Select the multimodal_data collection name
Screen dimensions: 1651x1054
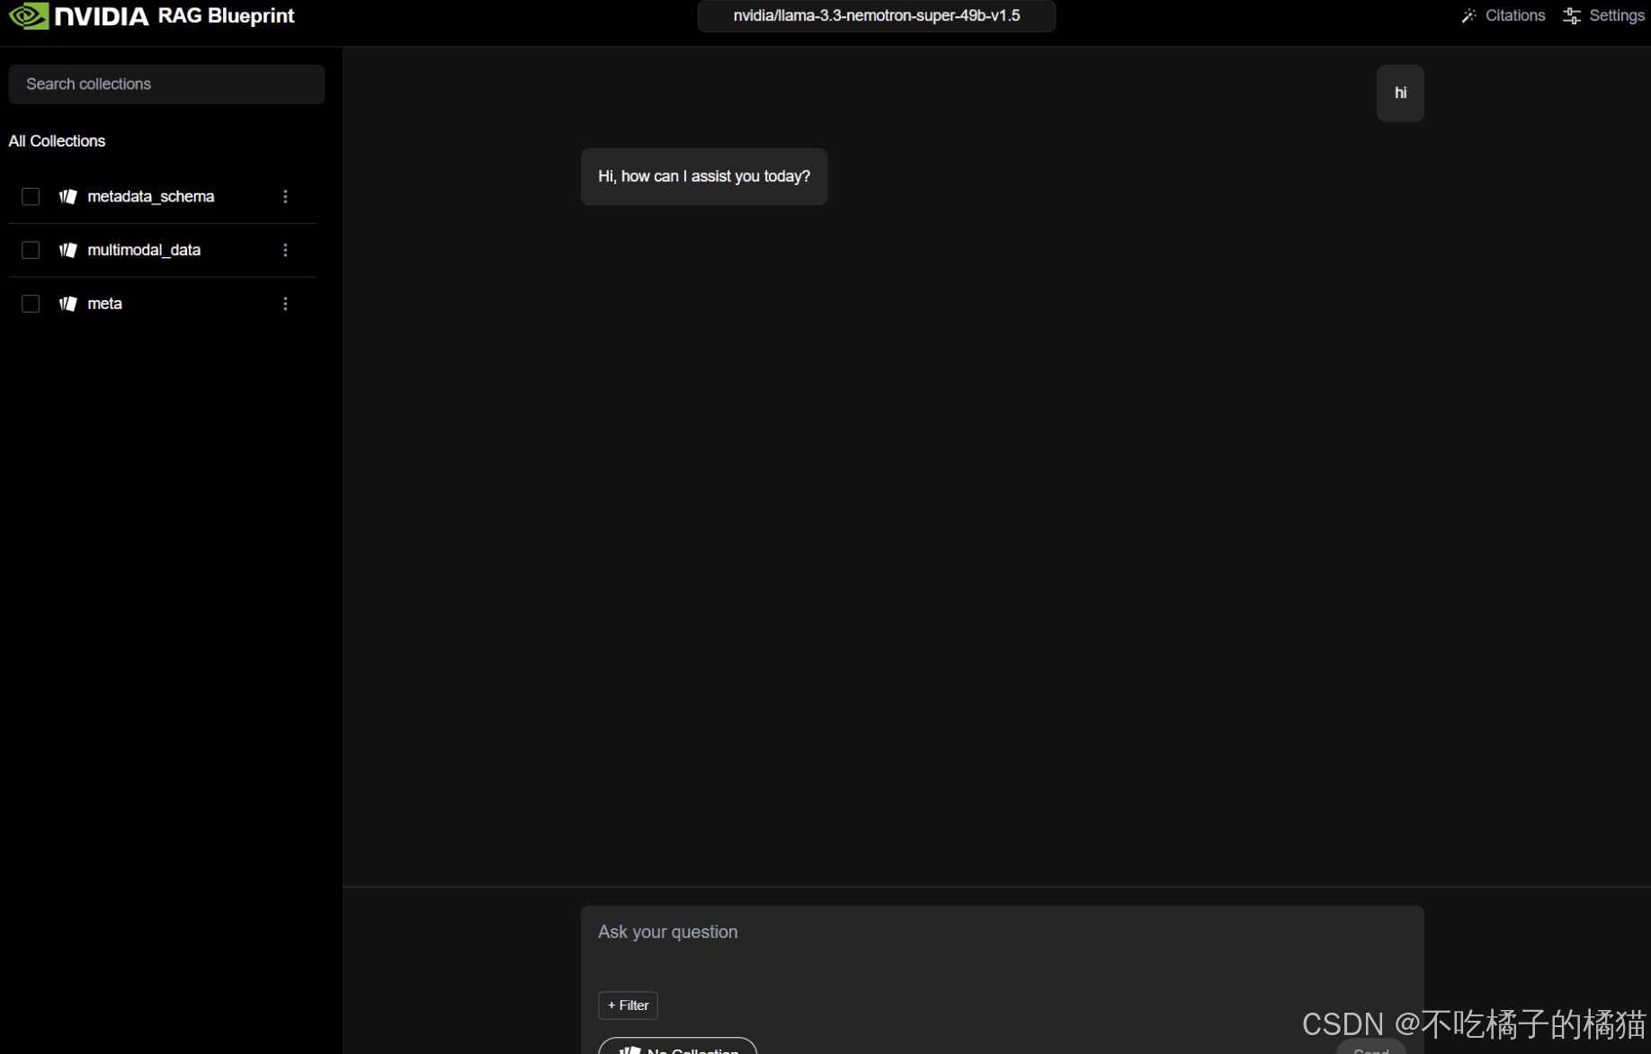pyautogui.click(x=144, y=251)
